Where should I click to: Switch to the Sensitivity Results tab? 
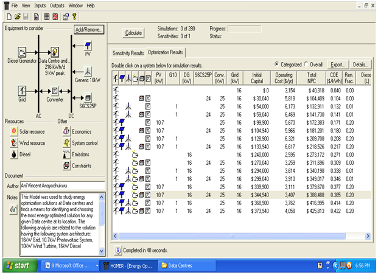point(128,53)
